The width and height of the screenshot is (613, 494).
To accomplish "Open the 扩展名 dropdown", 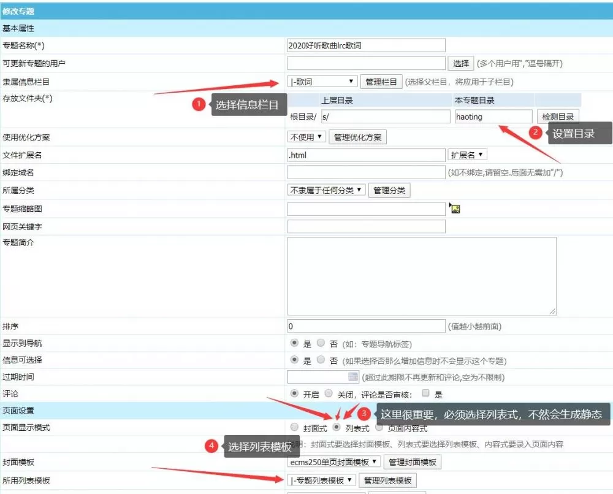I will 467,155.
